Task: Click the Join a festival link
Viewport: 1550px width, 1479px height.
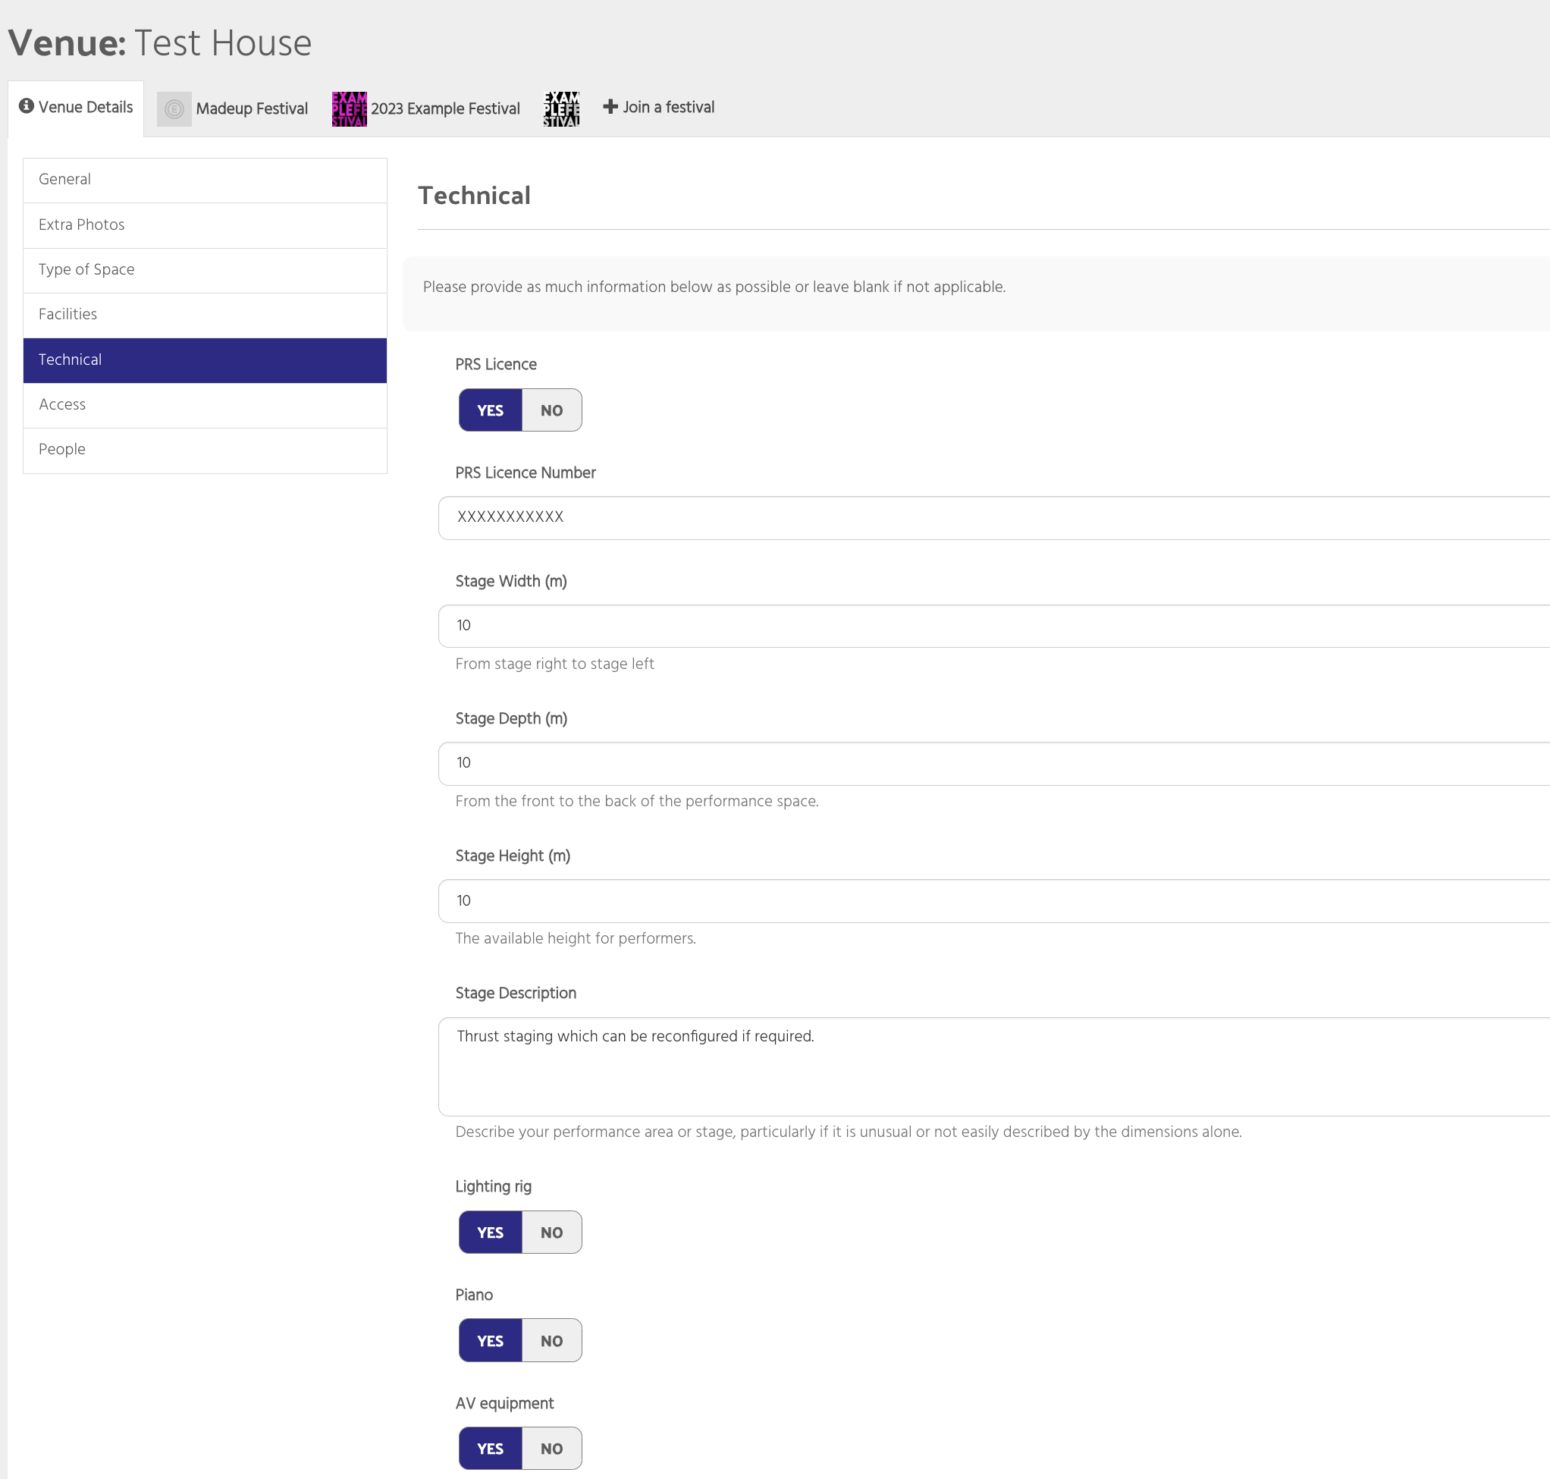Action: point(659,107)
